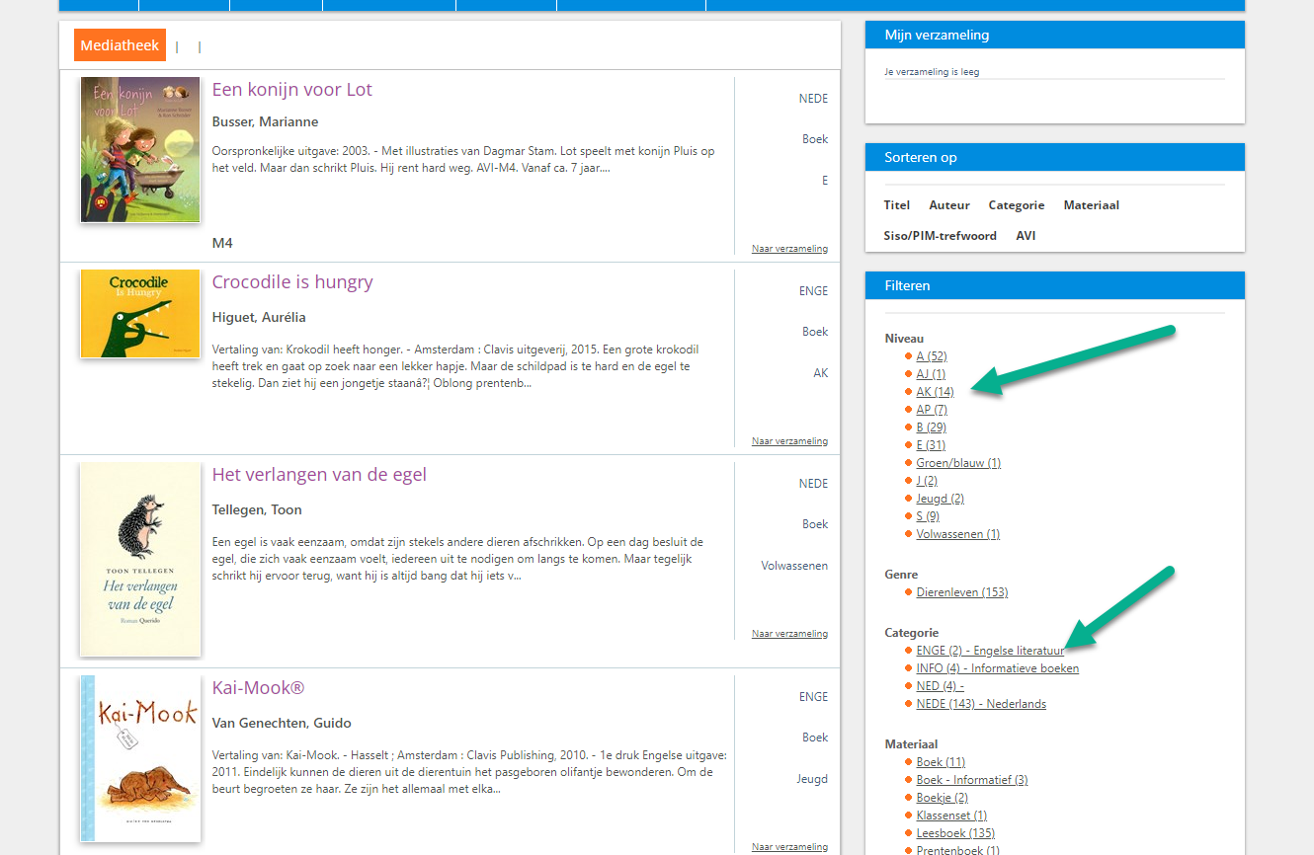This screenshot has height=855, width=1314.
Task: Filter by genre Dierenleven (153)
Action: coord(961,592)
